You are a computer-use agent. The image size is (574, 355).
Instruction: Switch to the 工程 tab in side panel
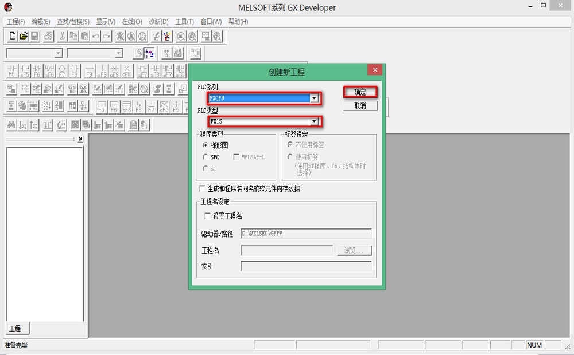point(15,328)
